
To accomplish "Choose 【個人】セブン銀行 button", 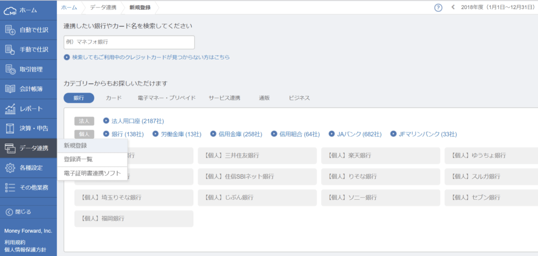I will coord(491,198).
